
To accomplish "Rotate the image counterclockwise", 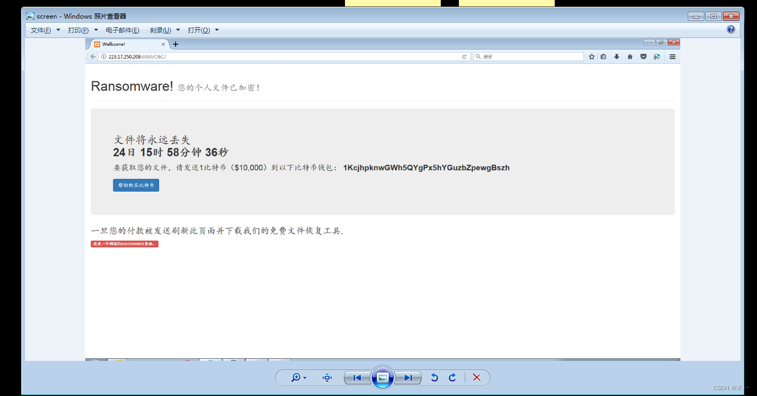I will [434, 377].
